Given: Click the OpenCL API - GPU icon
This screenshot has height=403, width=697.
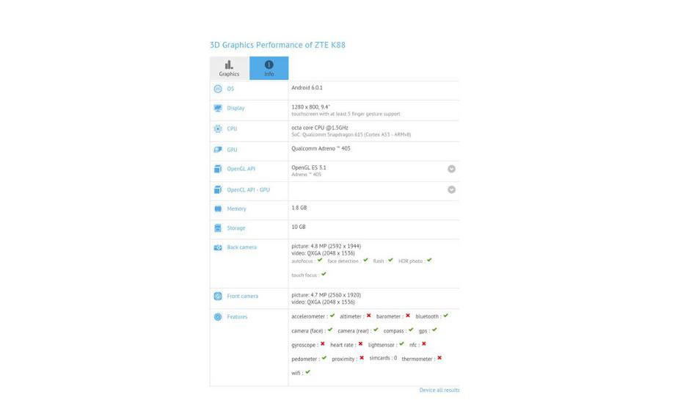Looking at the screenshot, I should coord(218,190).
